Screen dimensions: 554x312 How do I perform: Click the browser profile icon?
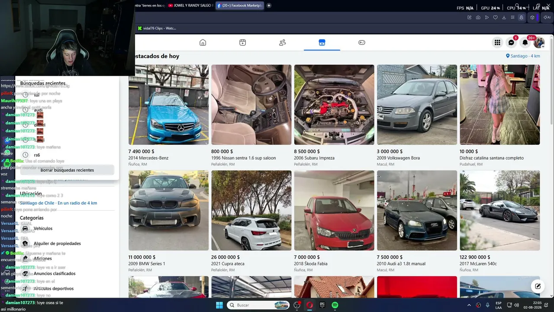[521, 17]
